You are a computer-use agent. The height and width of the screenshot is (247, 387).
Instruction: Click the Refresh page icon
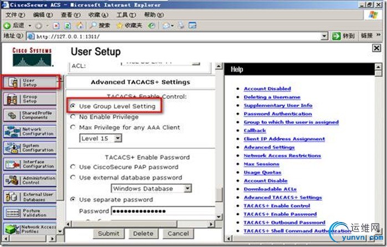[68, 26]
